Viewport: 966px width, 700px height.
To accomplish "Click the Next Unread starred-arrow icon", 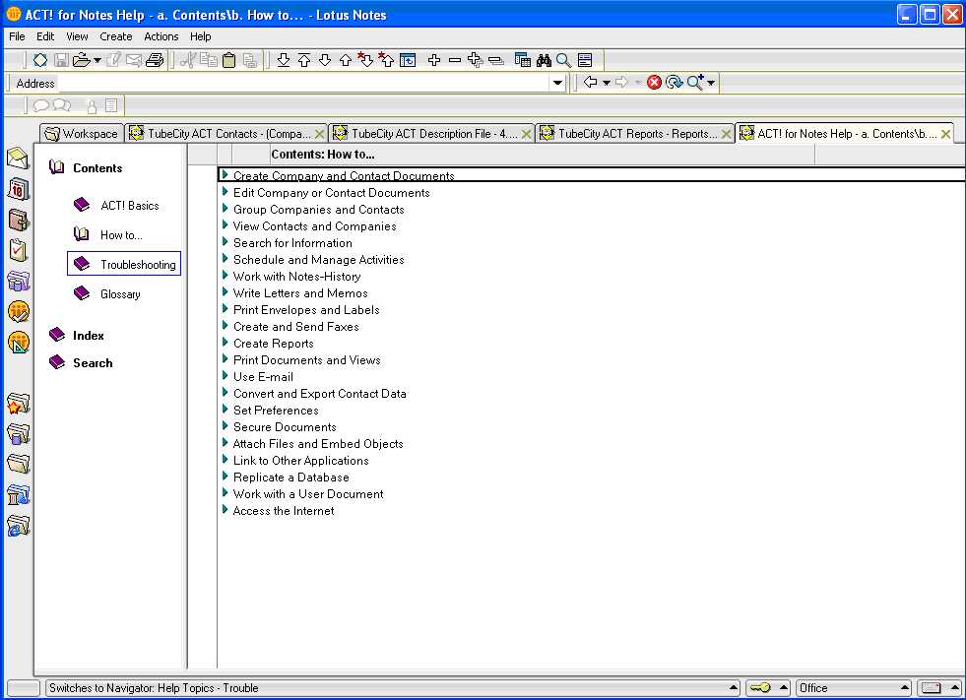I will click(x=365, y=60).
